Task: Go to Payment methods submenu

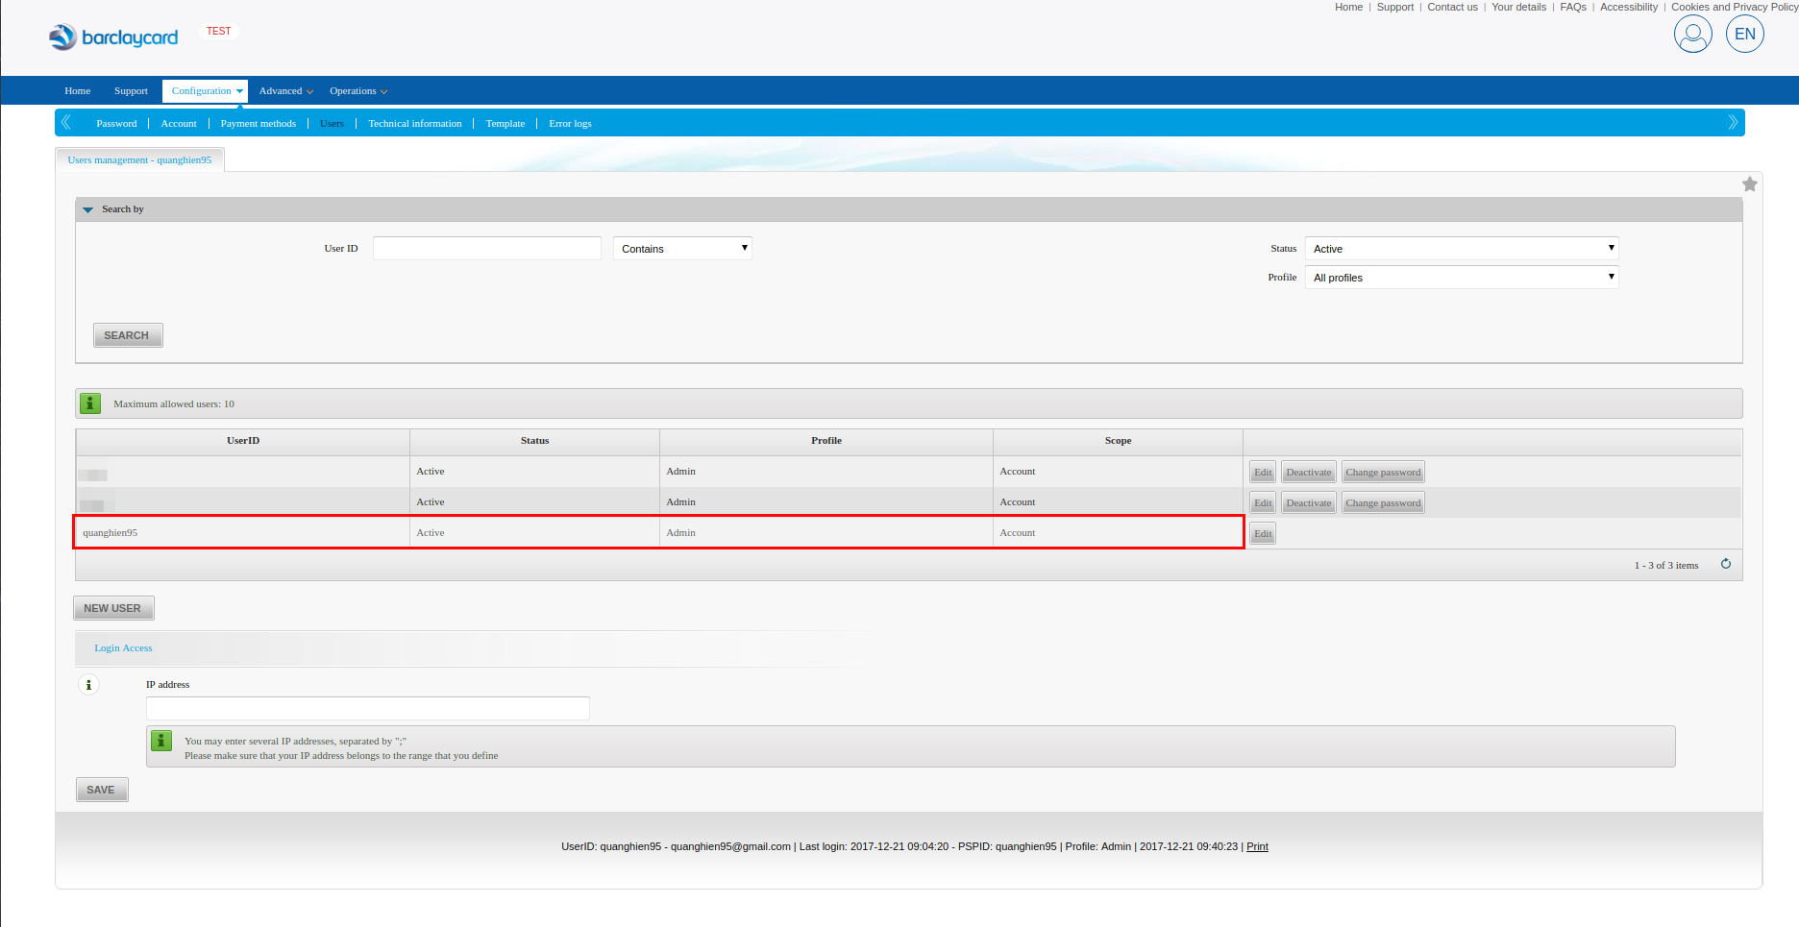Action: tap(258, 124)
